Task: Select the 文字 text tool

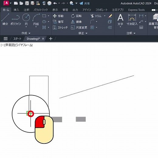Action: tap(120, 20)
